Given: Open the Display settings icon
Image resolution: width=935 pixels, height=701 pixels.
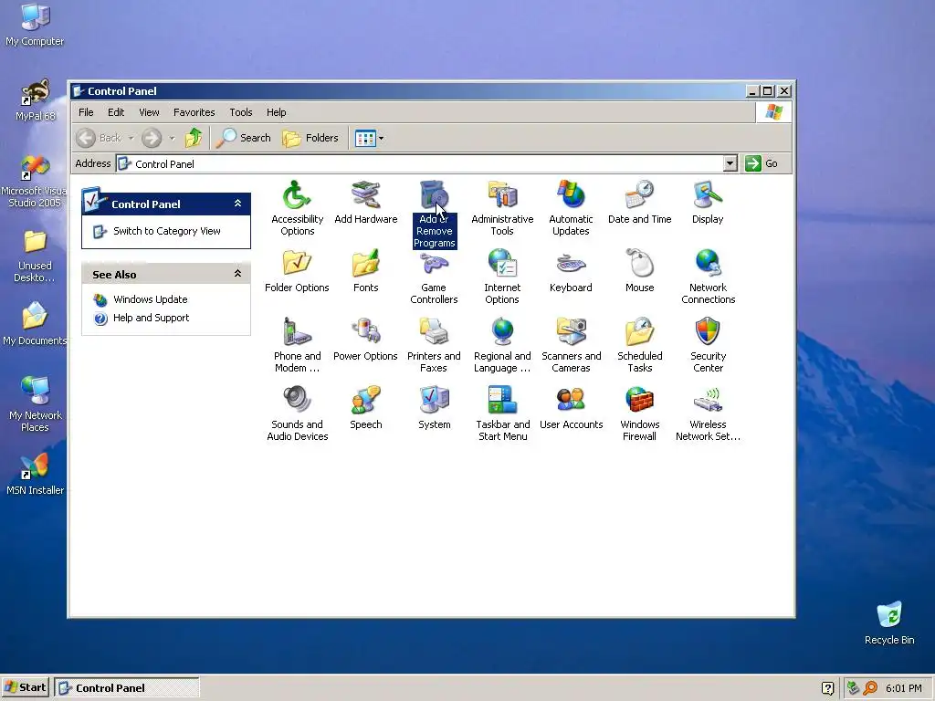Looking at the screenshot, I should coord(708,202).
